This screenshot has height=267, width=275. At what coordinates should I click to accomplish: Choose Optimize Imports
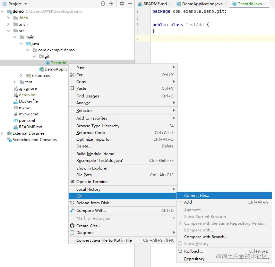(123, 139)
